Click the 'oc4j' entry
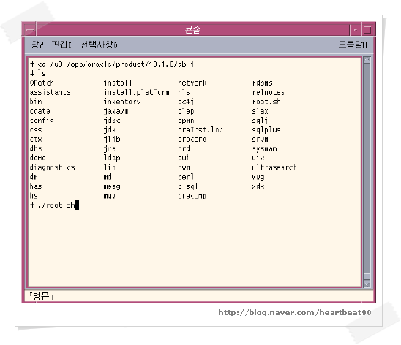This screenshot has height=345, width=401. [186, 102]
